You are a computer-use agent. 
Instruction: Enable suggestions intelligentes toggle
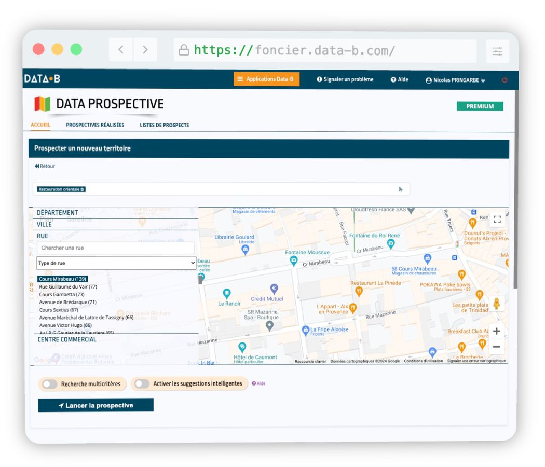pos(142,383)
